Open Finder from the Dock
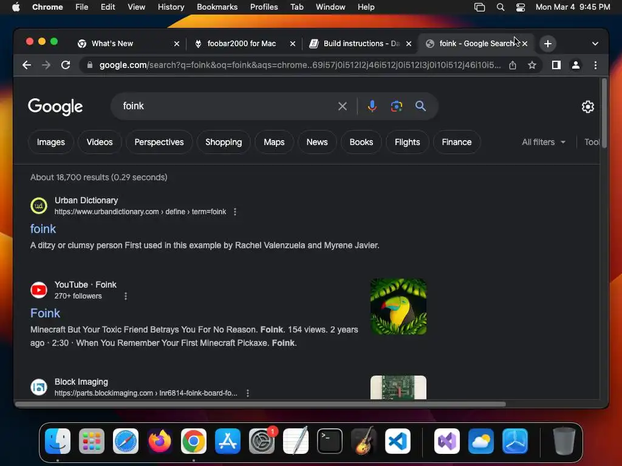The height and width of the screenshot is (466, 622). (x=58, y=441)
